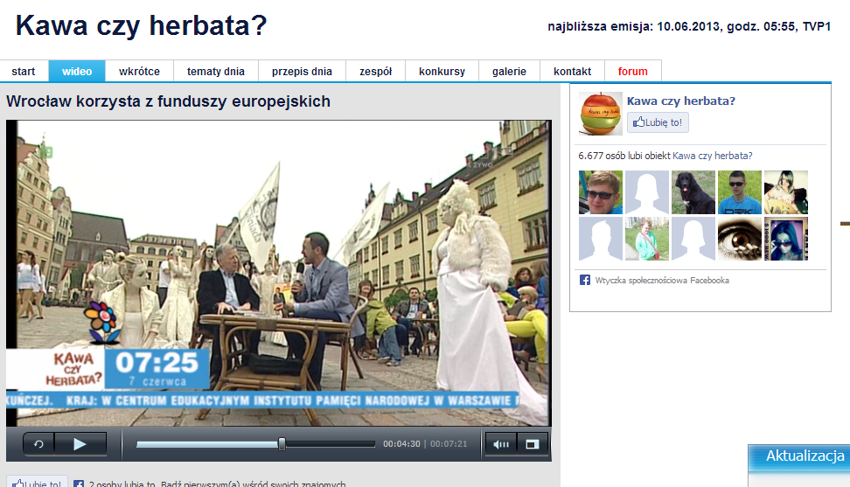Open the eye close-up profile thumbnail

(740, 239)
